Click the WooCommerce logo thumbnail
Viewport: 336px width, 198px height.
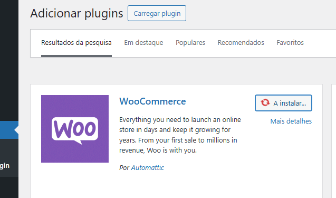click(75, 129)
